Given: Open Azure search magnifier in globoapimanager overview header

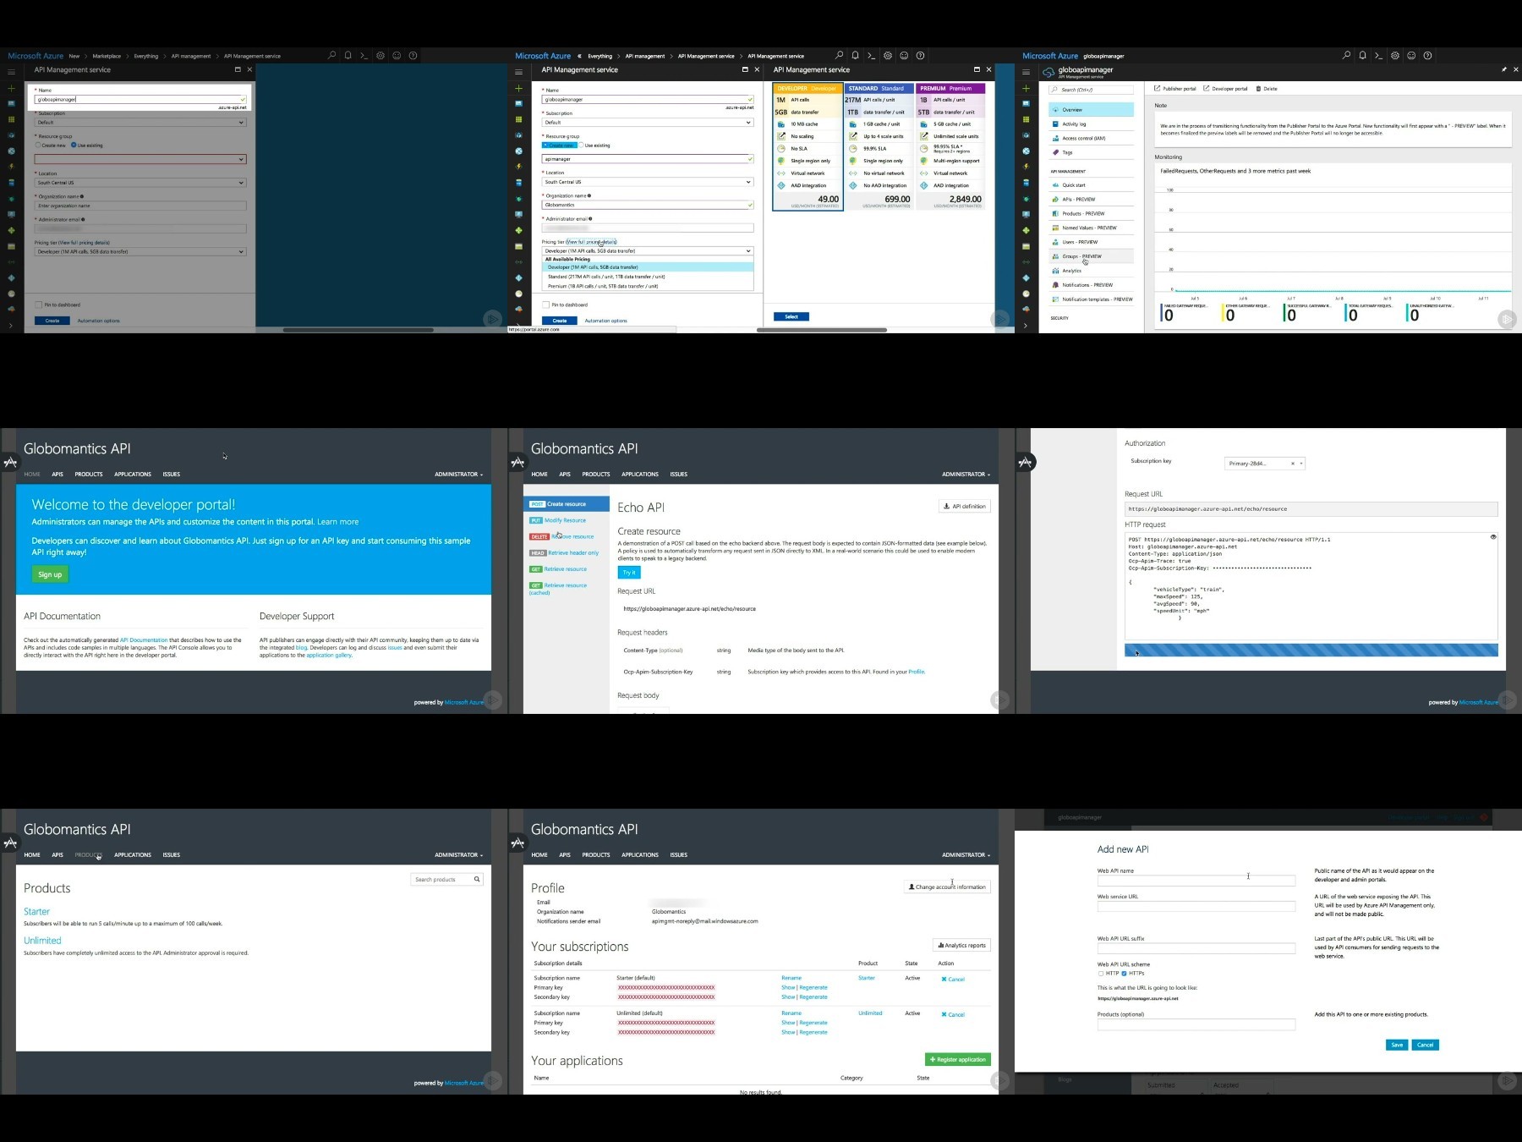Looking at the screenshot, I should click(1346, 56).
